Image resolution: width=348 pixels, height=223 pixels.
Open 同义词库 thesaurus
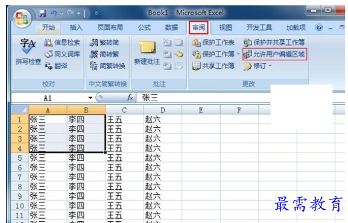62,54
